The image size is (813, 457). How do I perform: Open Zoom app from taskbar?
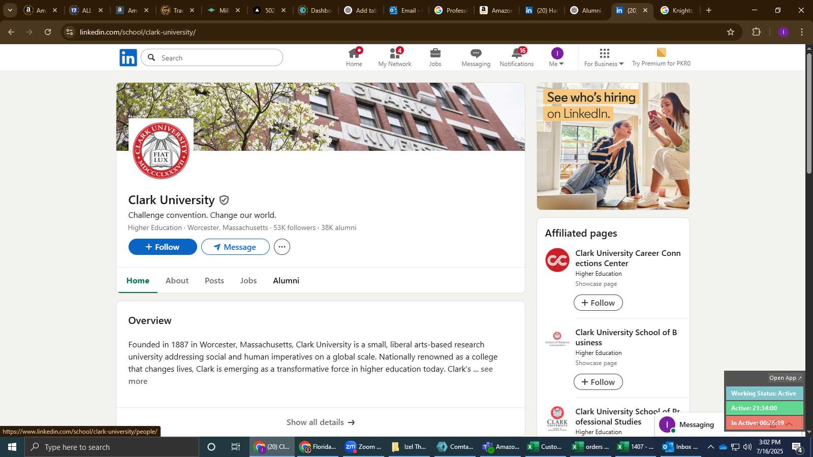coord(363,447)
